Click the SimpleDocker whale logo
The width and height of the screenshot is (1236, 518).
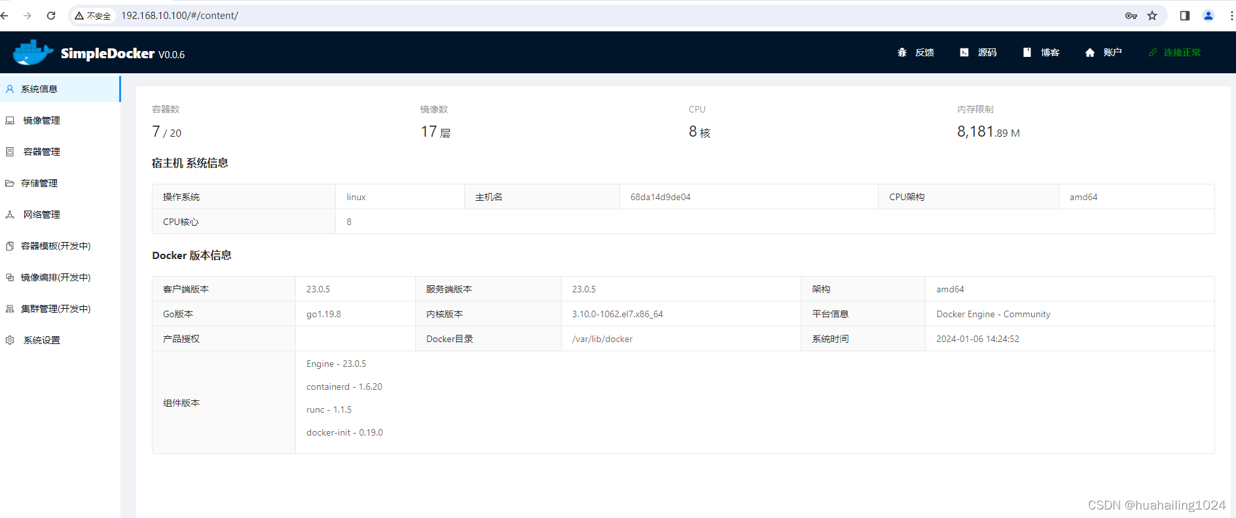point(33,52)
